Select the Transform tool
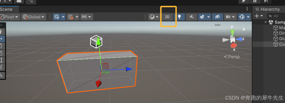The height and width of the screenshot is (103, 285). pyautogui.click(x=1, y=67)
